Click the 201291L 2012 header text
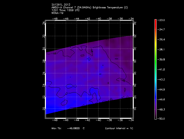This screenshot has width=184, height=139. [61, 5]
